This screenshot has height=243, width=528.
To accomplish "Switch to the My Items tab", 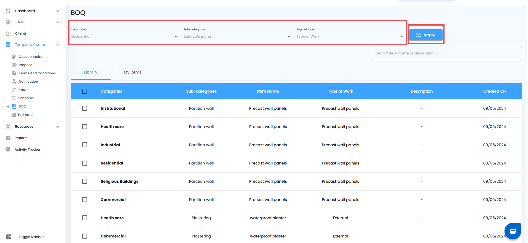I will pyautogui.click(x=132, y=72).
